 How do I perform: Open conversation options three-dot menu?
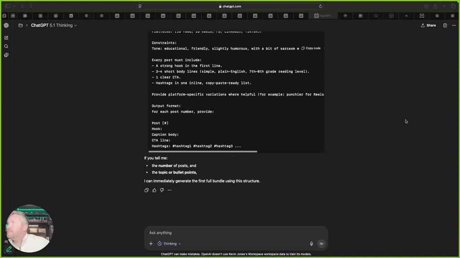click(454, 26)
